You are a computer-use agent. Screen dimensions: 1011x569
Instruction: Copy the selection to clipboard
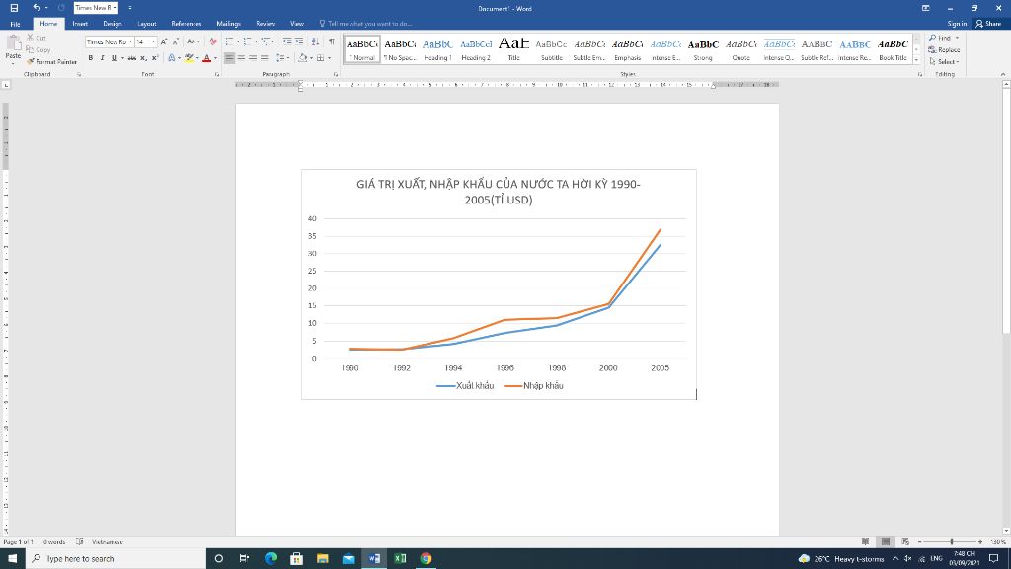pyautogui.click(x=39, y=49)
